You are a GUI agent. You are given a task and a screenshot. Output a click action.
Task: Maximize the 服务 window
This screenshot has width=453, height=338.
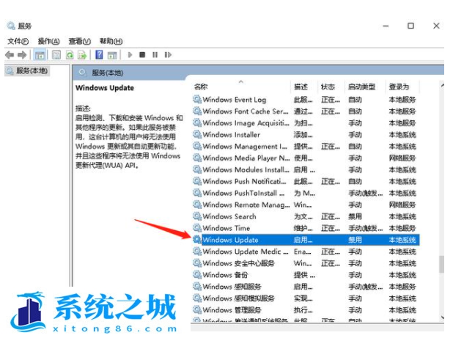tap(410, 26)
